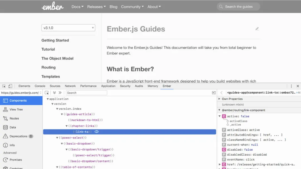Collapse the active computed property

(x=220, y=116)
